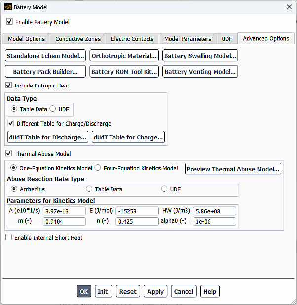Close the Battery Model dialog
The height and width of the screenshot is (305, 297).
(x=289, y=7)
